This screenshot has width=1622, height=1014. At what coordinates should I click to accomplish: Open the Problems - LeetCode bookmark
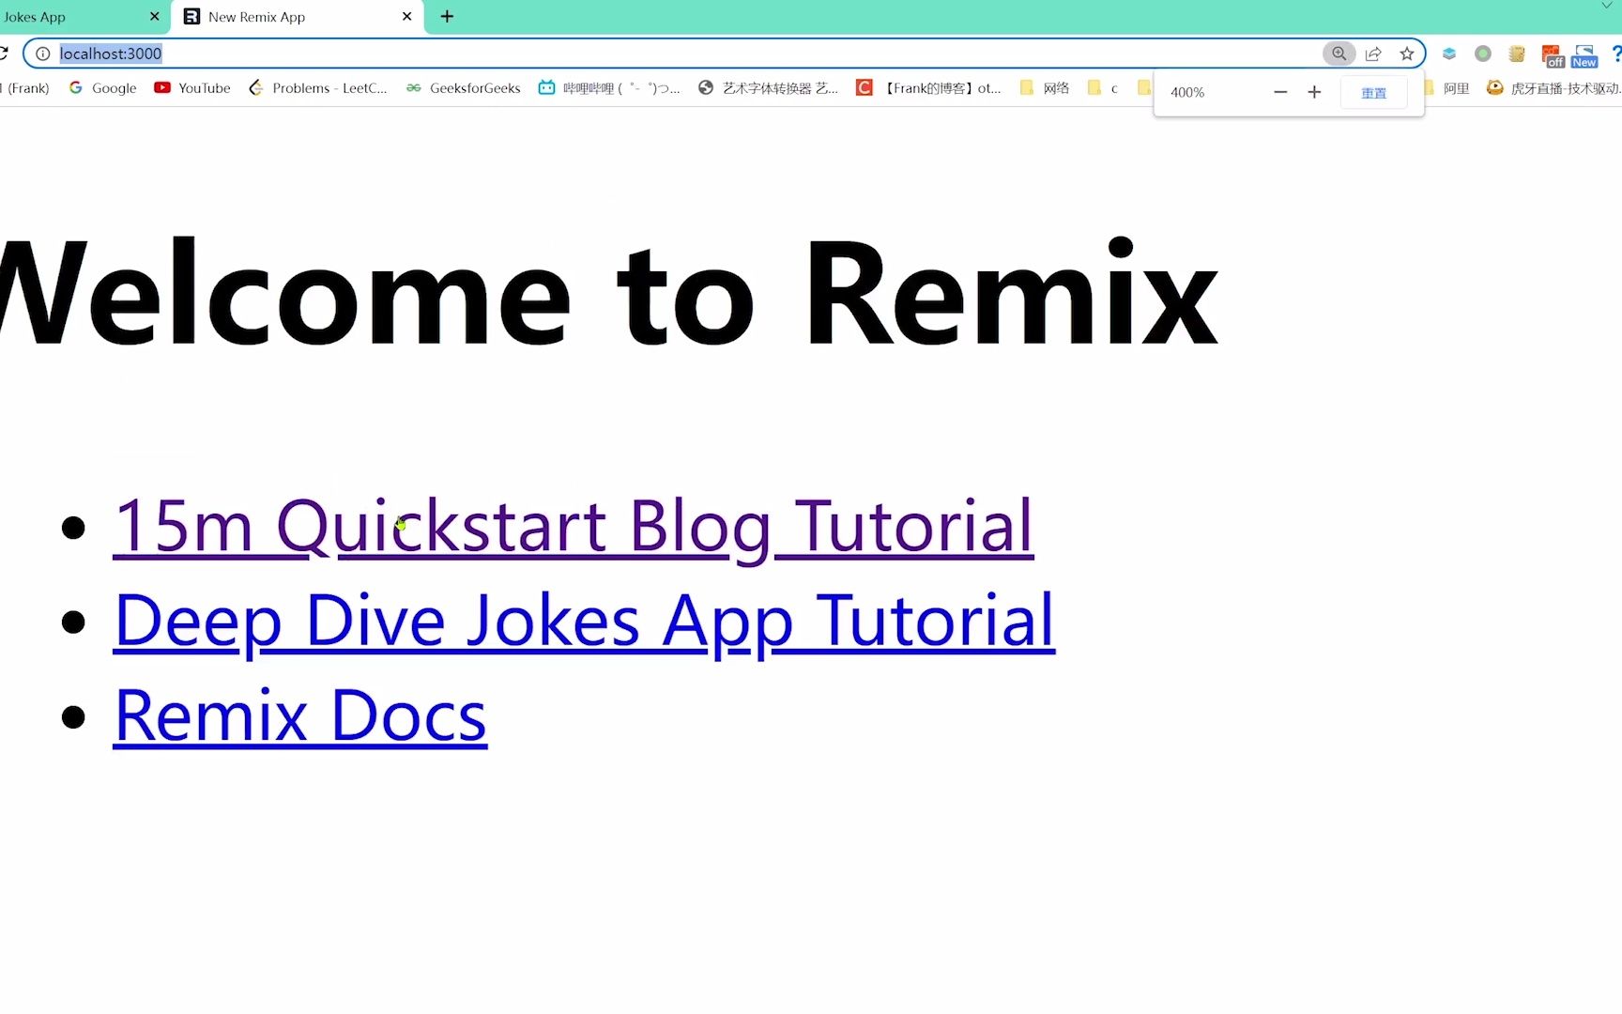318,87
